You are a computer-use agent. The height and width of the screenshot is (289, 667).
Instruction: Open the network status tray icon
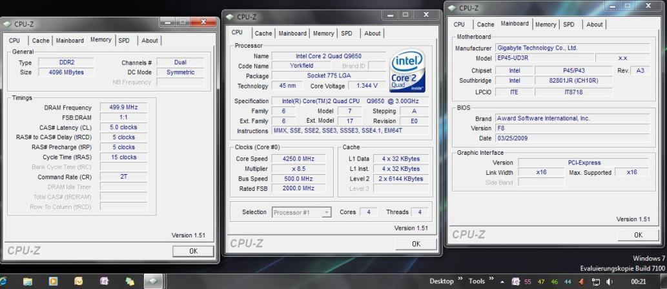(596, 282)
